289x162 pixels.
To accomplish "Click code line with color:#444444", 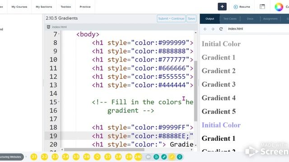I will coord(143,85).
